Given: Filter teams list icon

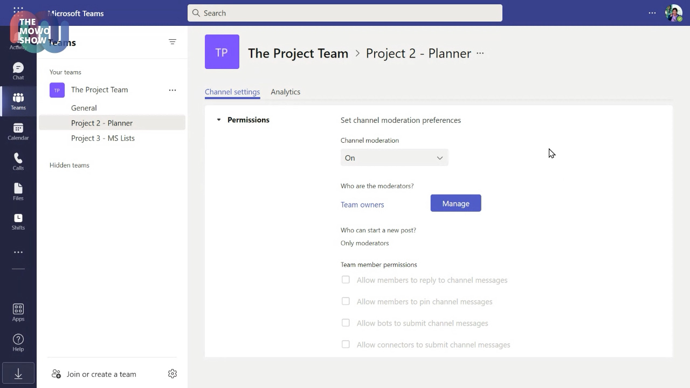Looking at the screenshot, I should [172, 42].
